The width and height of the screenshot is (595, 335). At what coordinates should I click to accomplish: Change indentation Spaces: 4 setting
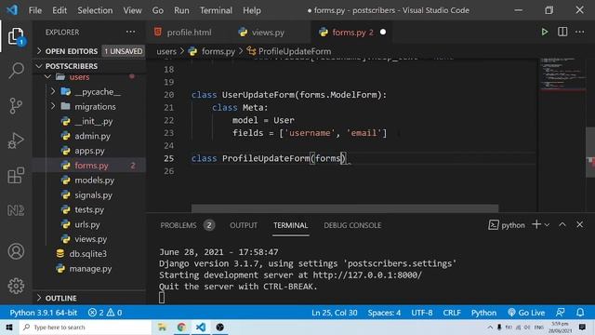click(384, 313)
